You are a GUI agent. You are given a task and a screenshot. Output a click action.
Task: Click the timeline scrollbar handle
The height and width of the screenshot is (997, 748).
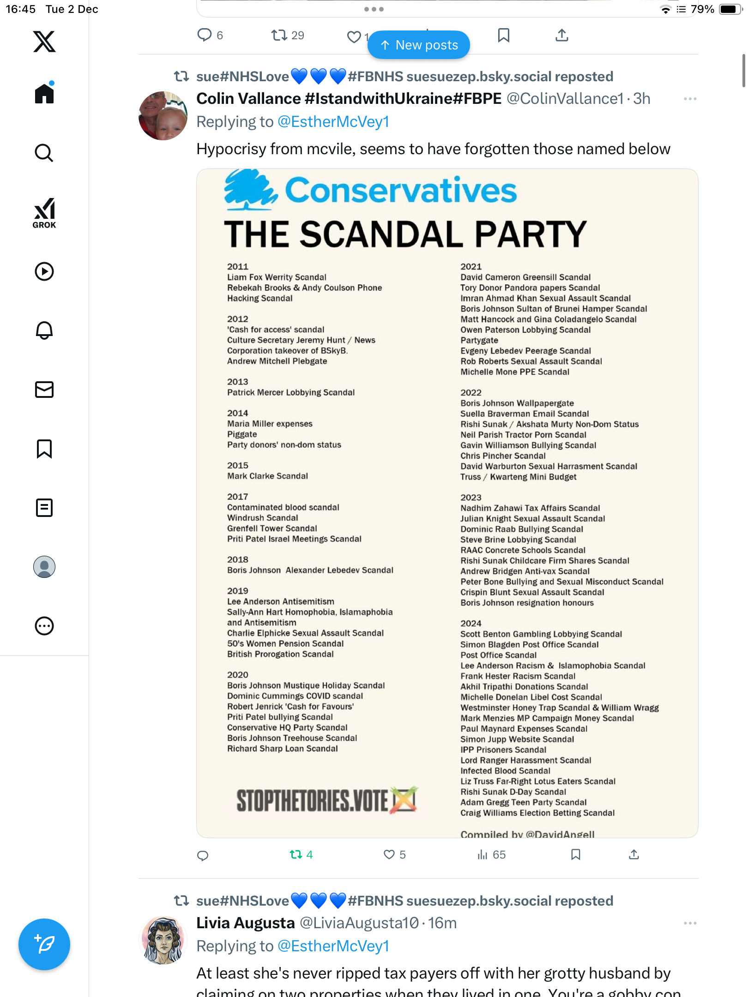pos(743,70)
